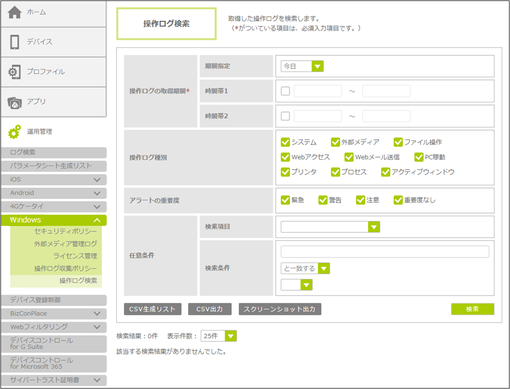Uncheck the システム log type checkbox
The height and width of the screenshot is (389, 510).
tap(285, 142)
